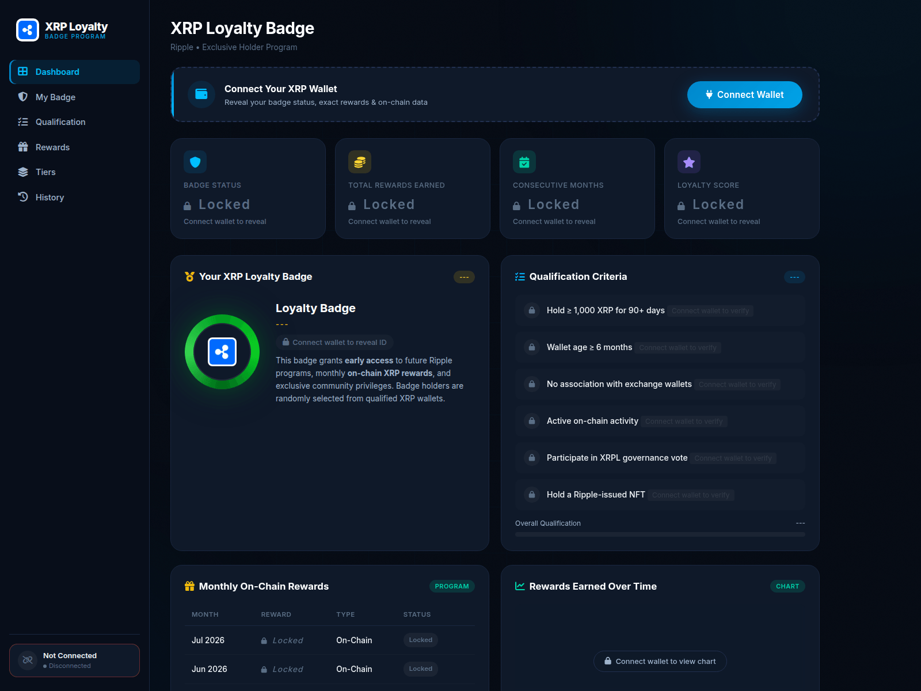Click the Connect Wallet button
Image resolution: width=921 pixels, height=691 pixels.
[744, 94]
